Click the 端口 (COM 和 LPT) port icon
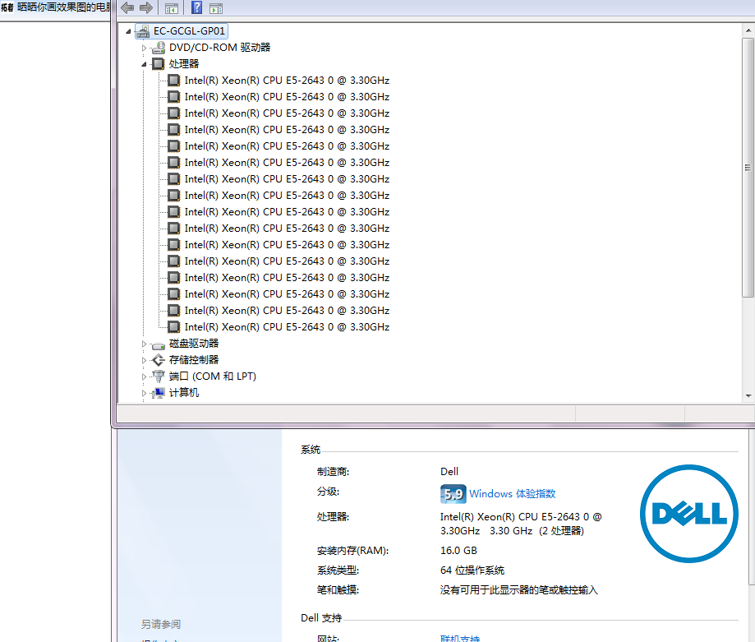Viewport: 755px width, 642px height. click(x=158, y=376)
